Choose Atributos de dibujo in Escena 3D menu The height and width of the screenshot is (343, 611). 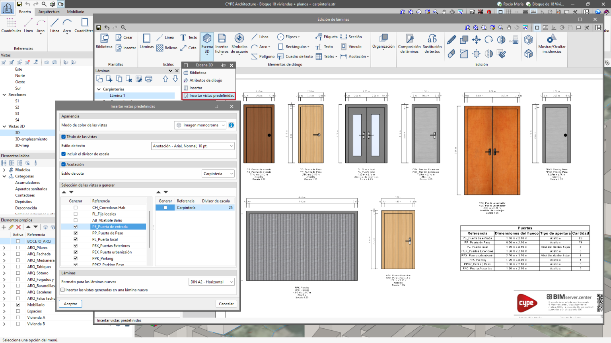(x=206, y=80)
